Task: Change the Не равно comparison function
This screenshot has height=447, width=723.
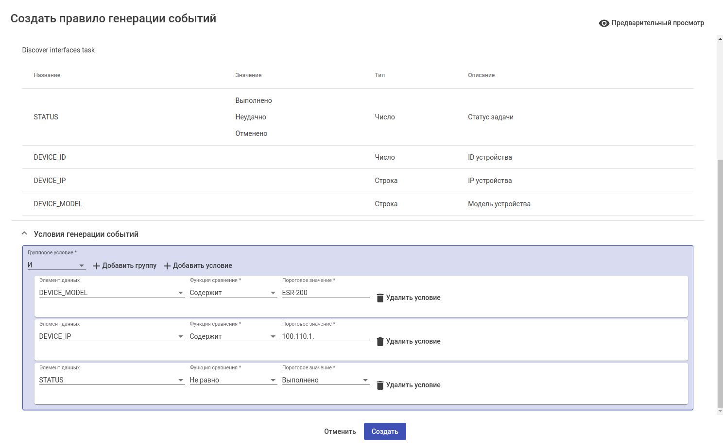Action: 233,380
